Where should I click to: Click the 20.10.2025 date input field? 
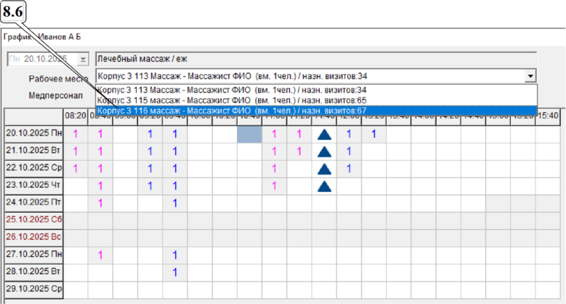(x=43, y=59)
